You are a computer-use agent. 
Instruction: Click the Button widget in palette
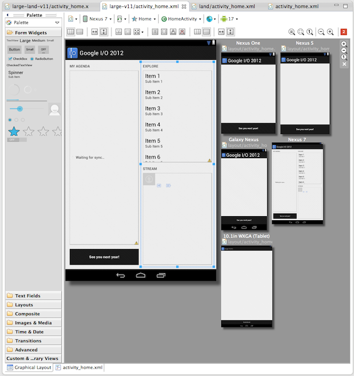pos(14,49)
